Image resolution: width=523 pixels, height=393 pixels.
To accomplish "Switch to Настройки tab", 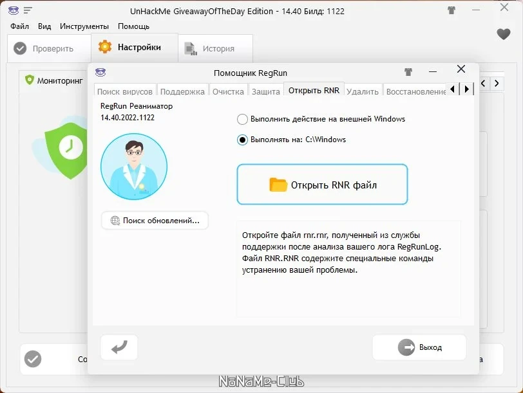I will pyautogui.click(x=135, y=48).
